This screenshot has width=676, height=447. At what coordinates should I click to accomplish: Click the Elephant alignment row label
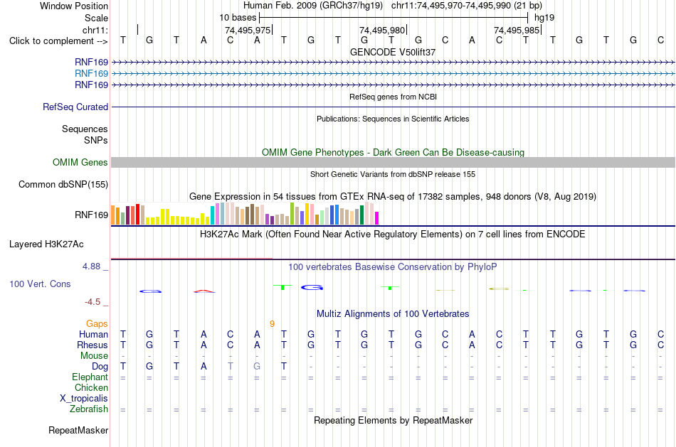coord(90,377)
